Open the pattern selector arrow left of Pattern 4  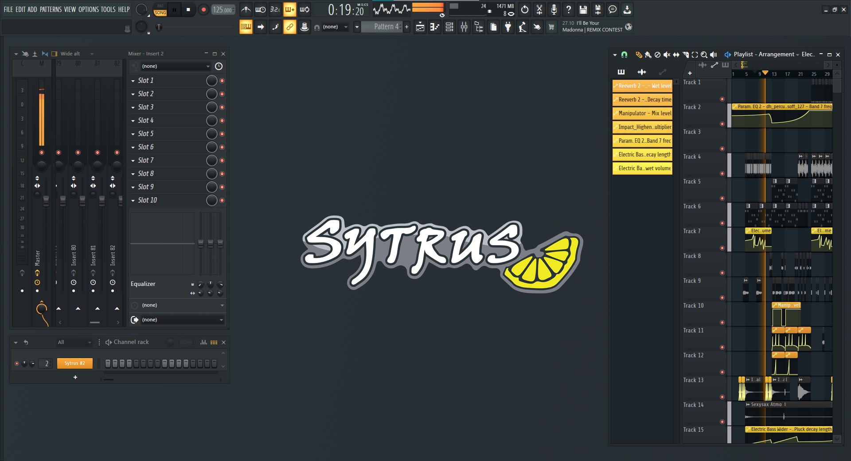pyautogui.click(x=357, y=27)
